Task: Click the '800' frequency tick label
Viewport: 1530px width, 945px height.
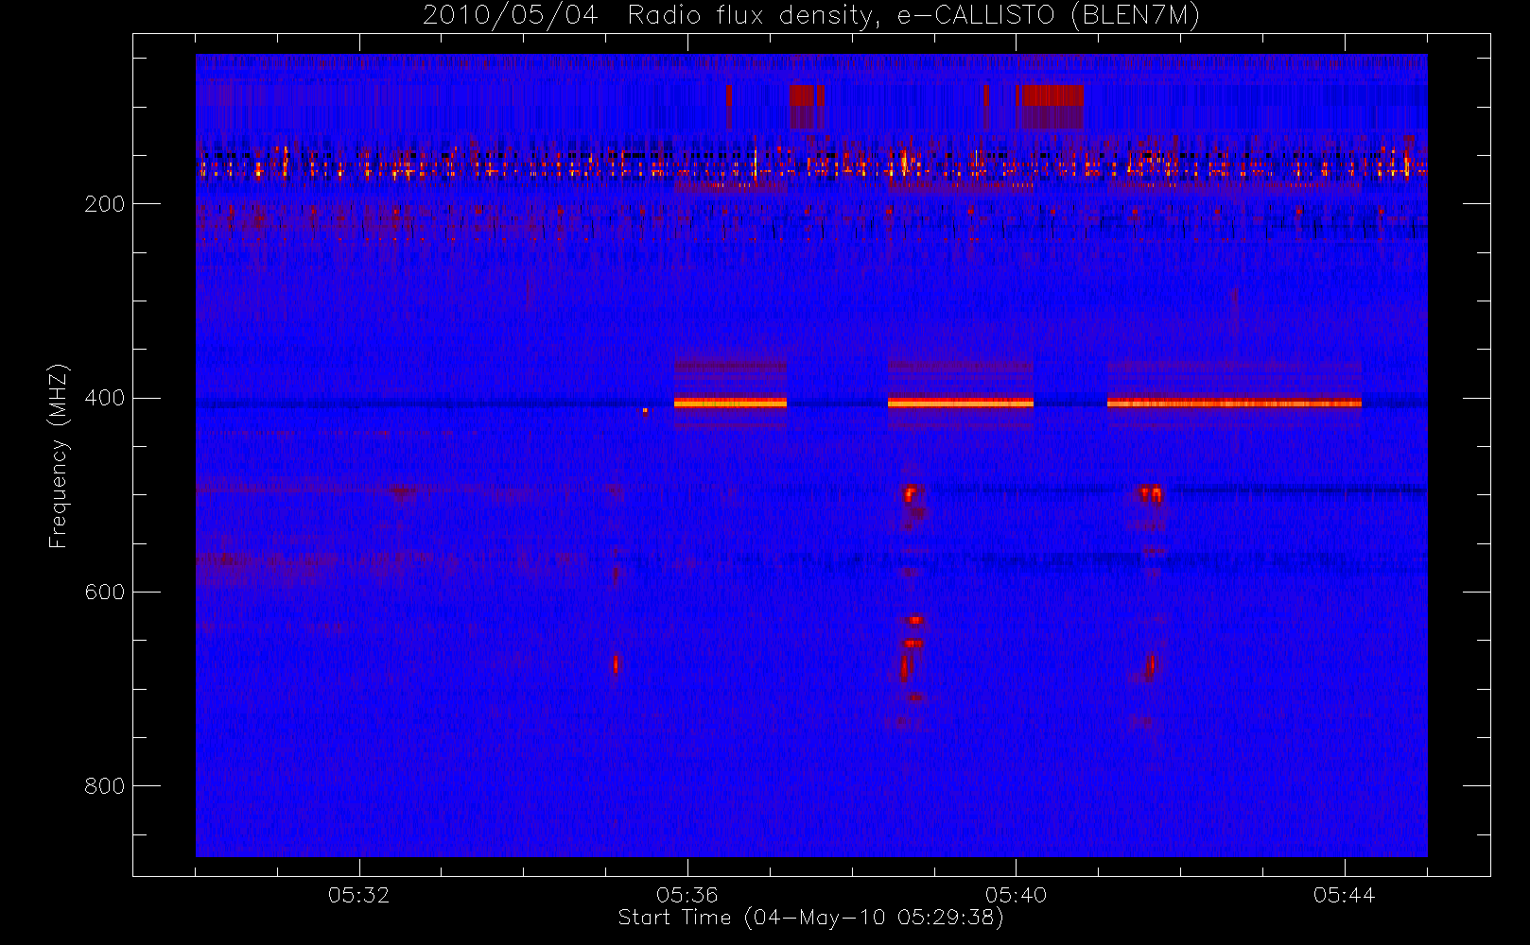Action: 104,786
